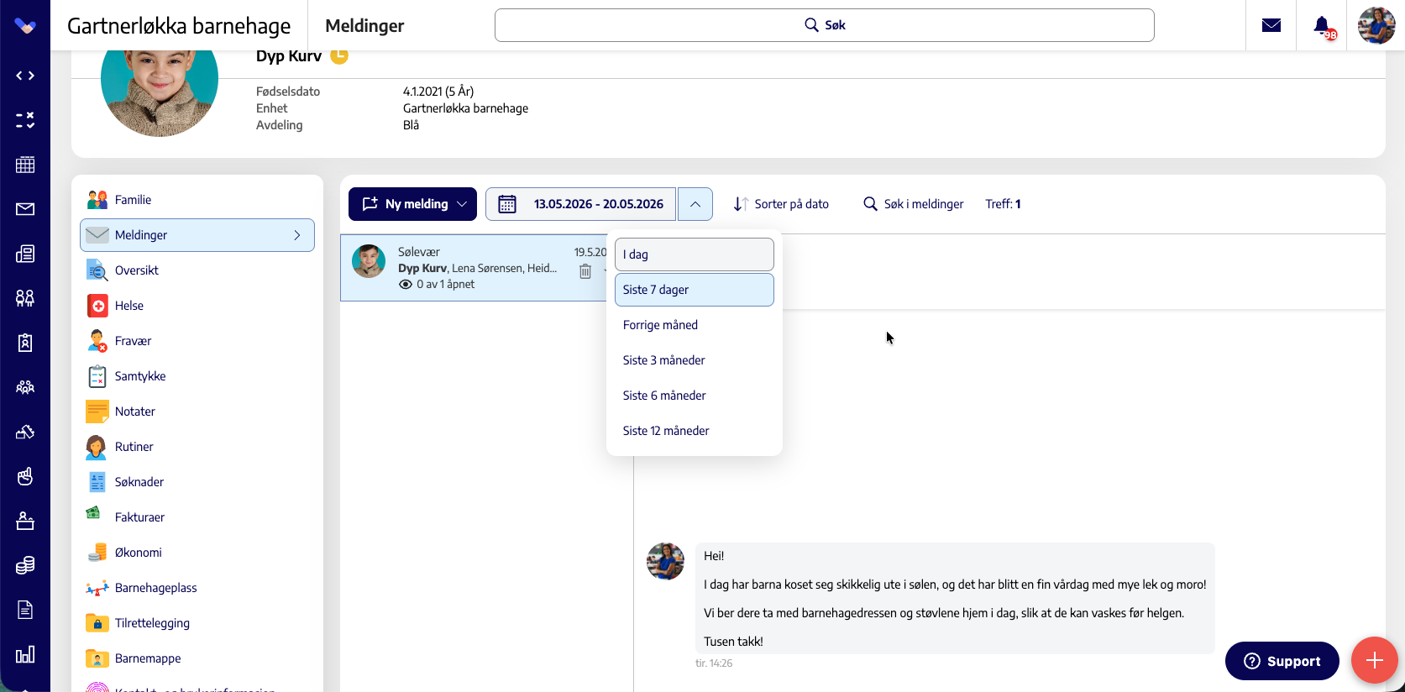Delete the Sølevær message with the trash icon
Viewport: 1405px width, 692px height.
(585, 271)
